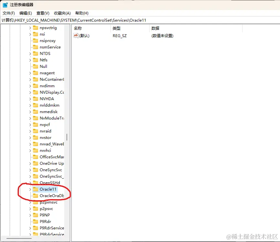Expand the nvagent key

pyautogui.click(x=30, y=73)
